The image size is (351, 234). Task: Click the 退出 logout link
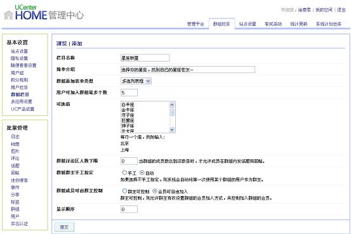(x=341, y=10)
